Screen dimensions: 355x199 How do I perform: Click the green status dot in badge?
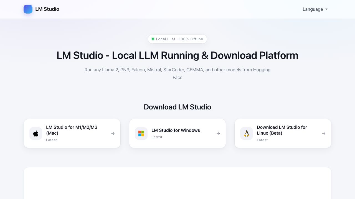click(153, 39)
